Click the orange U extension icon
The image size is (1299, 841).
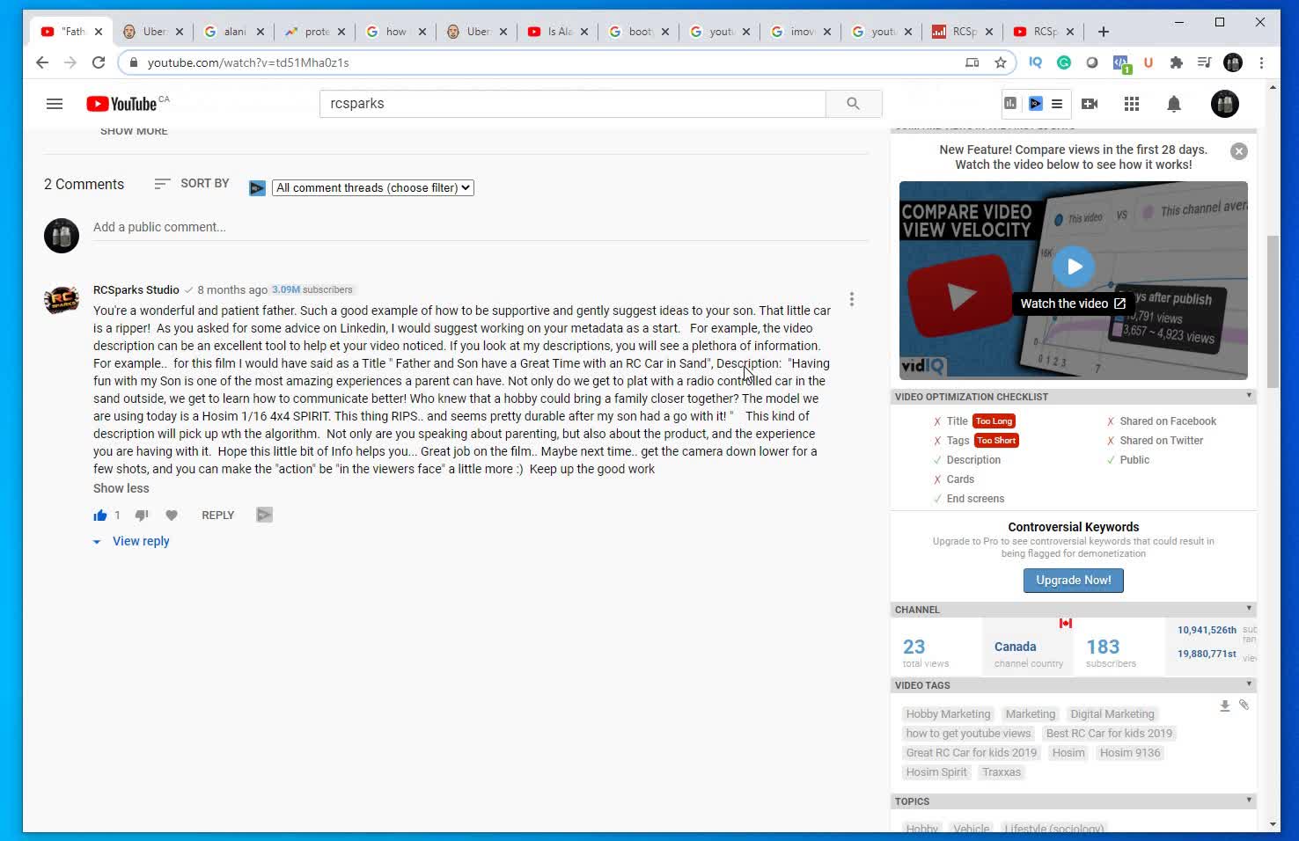(1149, 62)
